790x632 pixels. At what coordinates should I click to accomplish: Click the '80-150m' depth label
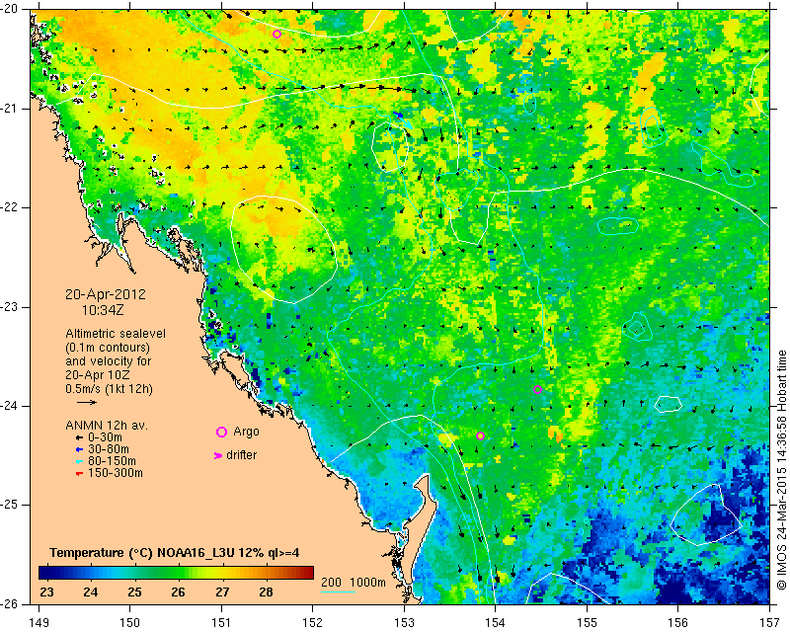click(x=112, y=461)
